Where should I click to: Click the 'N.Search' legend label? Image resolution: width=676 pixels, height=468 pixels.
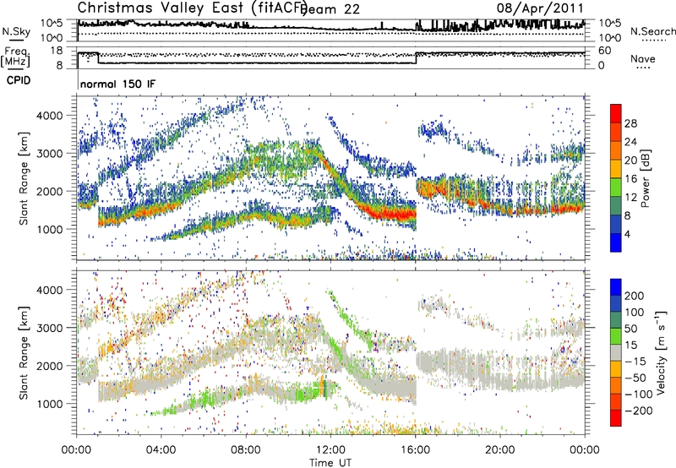pyautogui.click(x=652, y=31)
